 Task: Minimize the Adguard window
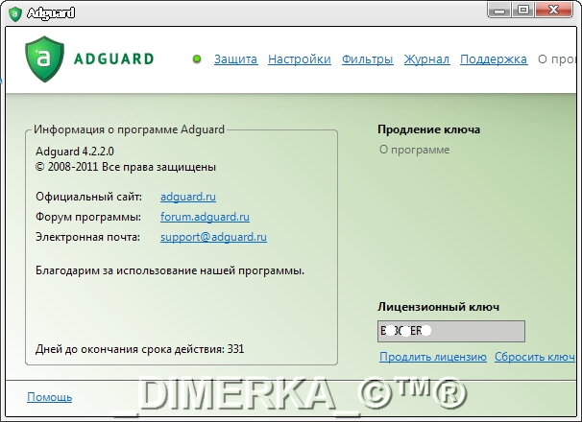tap(497, 10)
